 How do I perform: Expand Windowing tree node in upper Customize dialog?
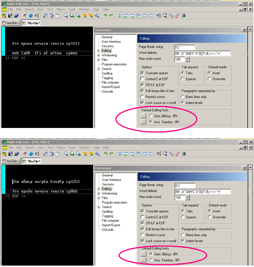click(x=98, y=55)
